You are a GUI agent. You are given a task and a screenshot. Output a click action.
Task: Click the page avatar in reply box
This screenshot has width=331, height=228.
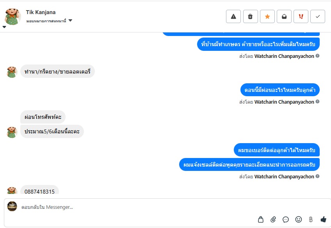(12, 206)
